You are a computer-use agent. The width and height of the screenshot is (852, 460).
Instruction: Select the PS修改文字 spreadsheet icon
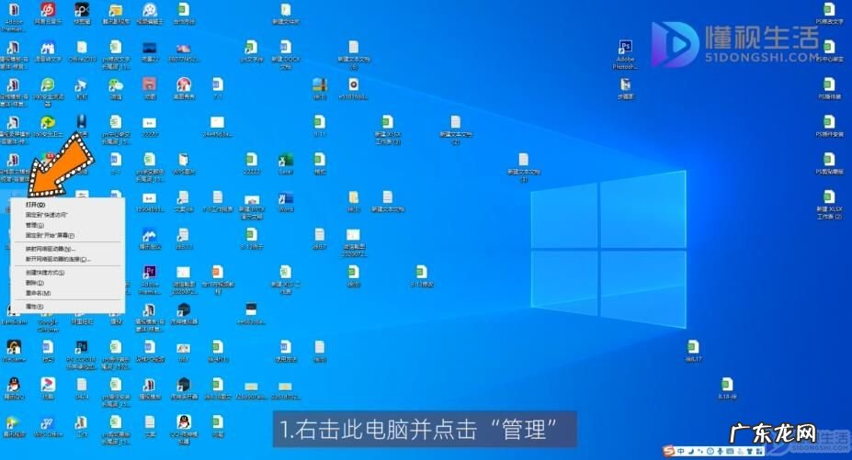pos(829,9)
